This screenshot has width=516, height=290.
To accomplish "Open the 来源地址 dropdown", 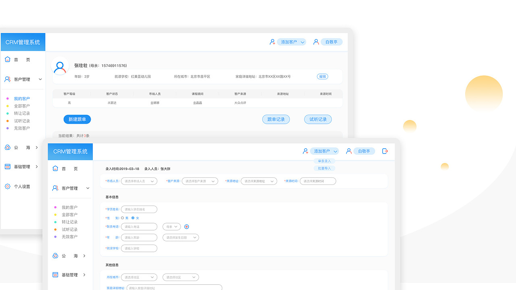I will pos(259,181).
